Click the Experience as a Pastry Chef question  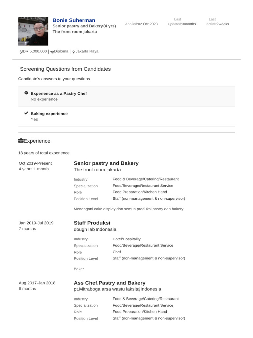[x=59, y=93]
